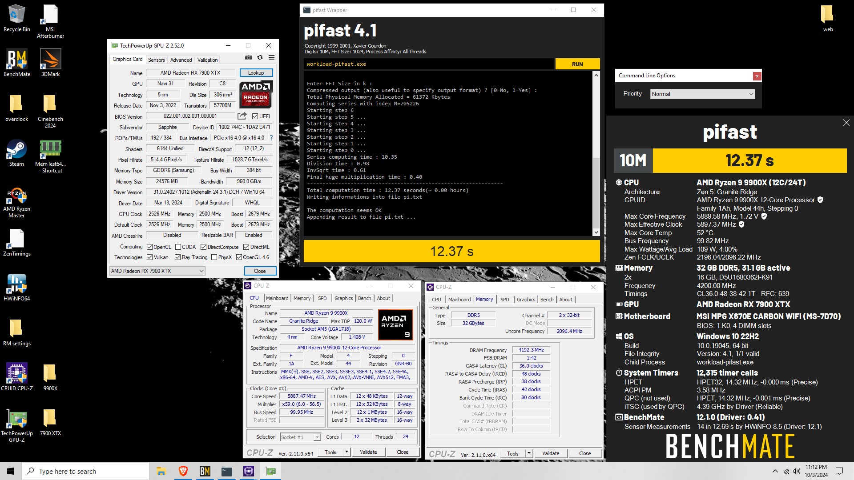Open Priority Normal dropdown
This screenshot has width=854, height=480.
tap(703, 94)
